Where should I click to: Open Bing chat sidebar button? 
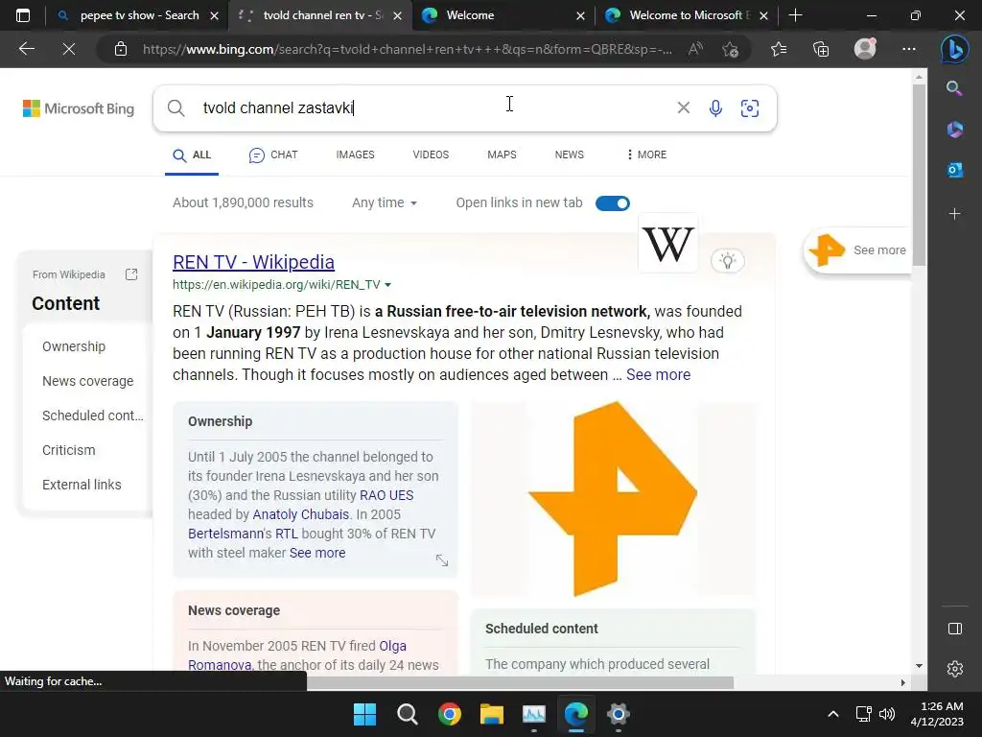[x=954, y=50]
